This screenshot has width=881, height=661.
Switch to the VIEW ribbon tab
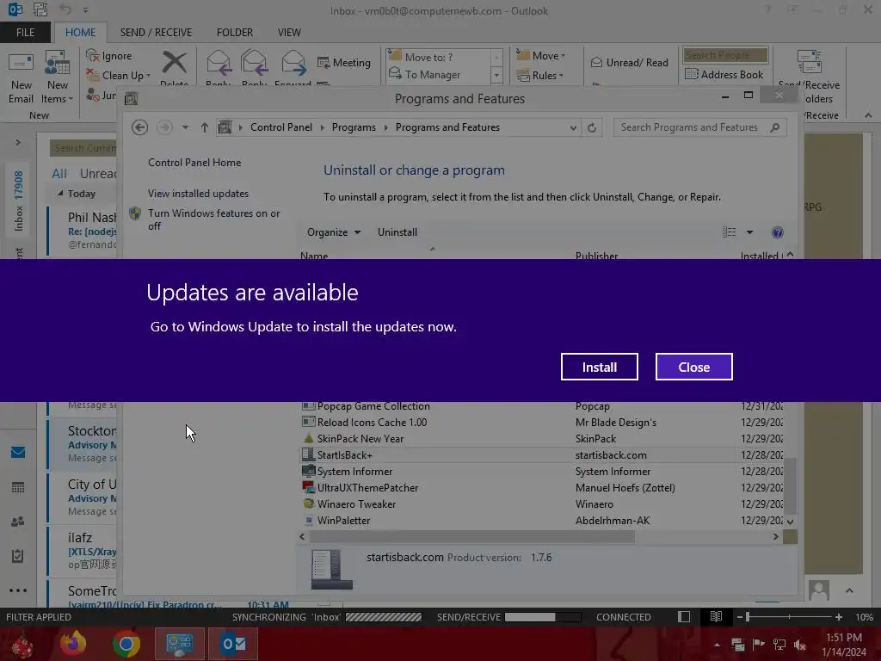click(x=289, y=33)
